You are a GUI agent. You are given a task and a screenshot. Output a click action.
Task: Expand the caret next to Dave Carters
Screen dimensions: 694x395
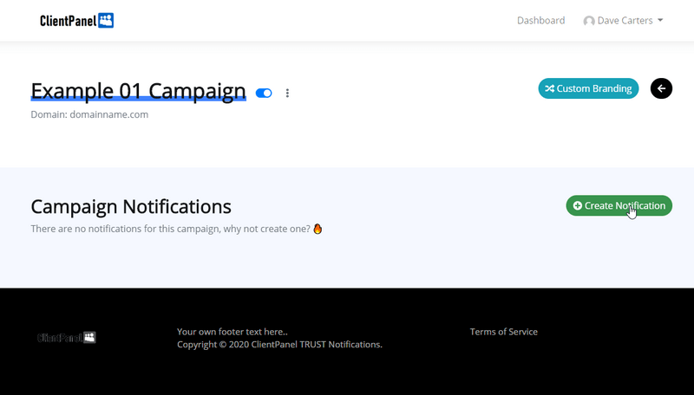pos(660,21)
